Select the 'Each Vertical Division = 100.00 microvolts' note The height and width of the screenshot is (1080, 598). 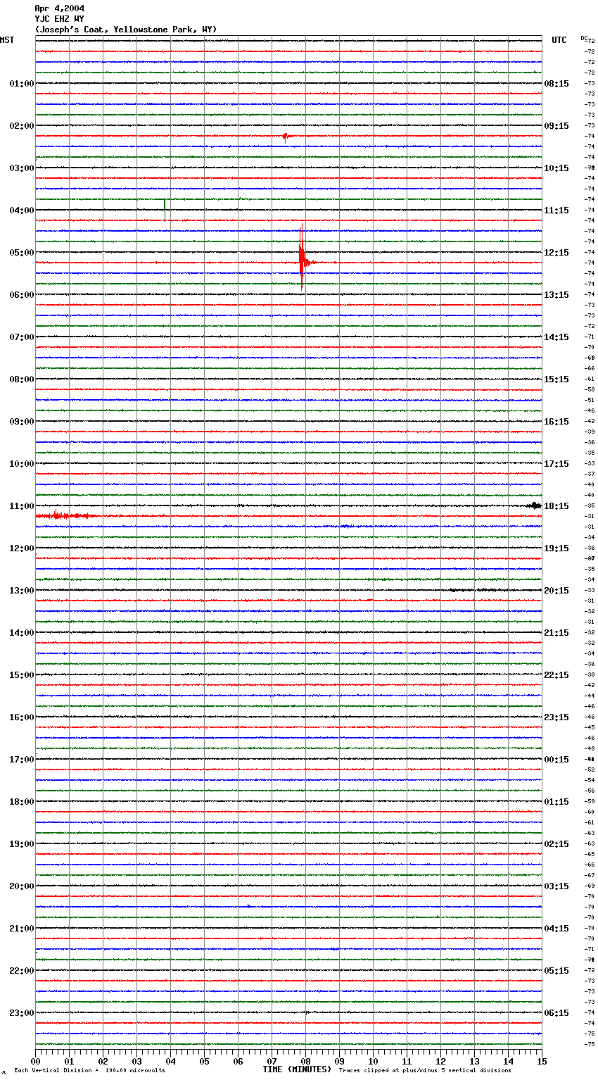89,1071
